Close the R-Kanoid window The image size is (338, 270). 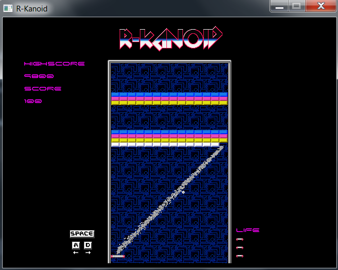pyautogui.click(x=319, y=7)
